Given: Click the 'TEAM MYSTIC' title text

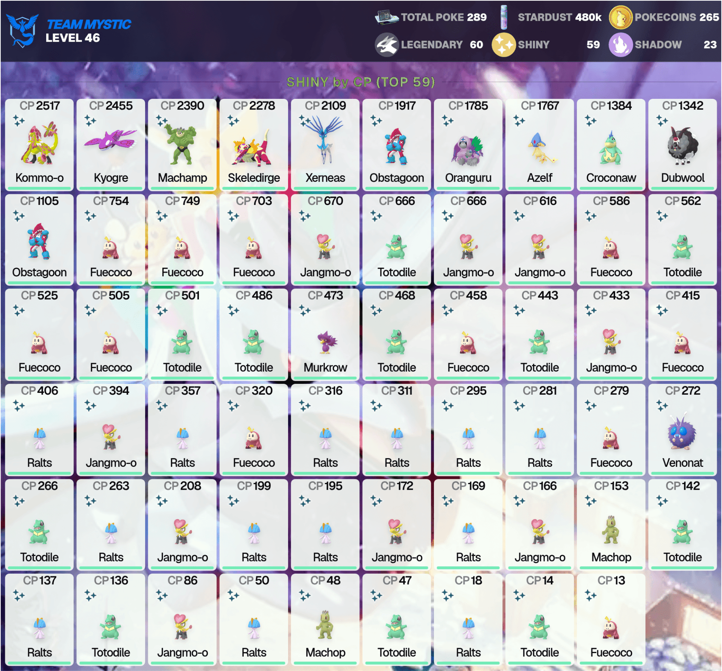Looking at the screenshot, I should coord(89,24).
